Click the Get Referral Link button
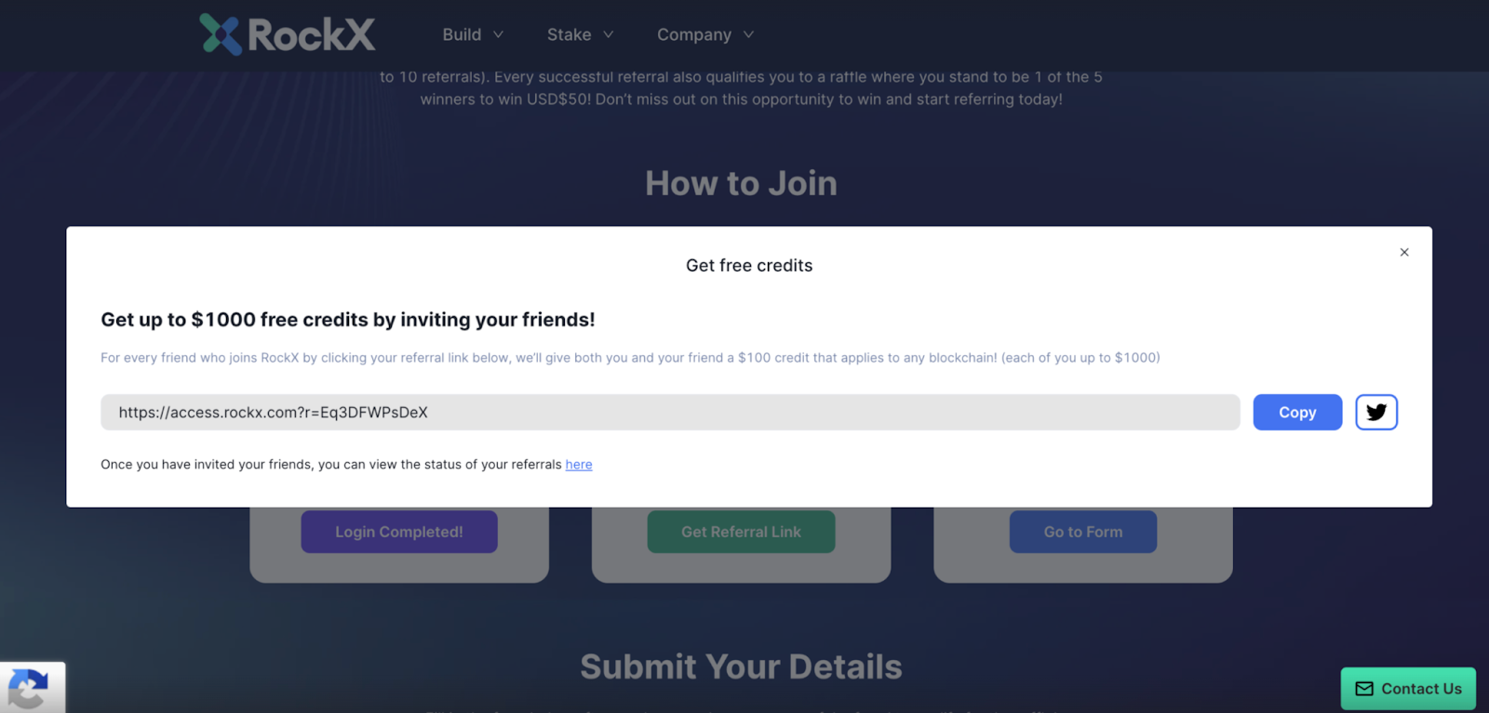 (740, 531)
